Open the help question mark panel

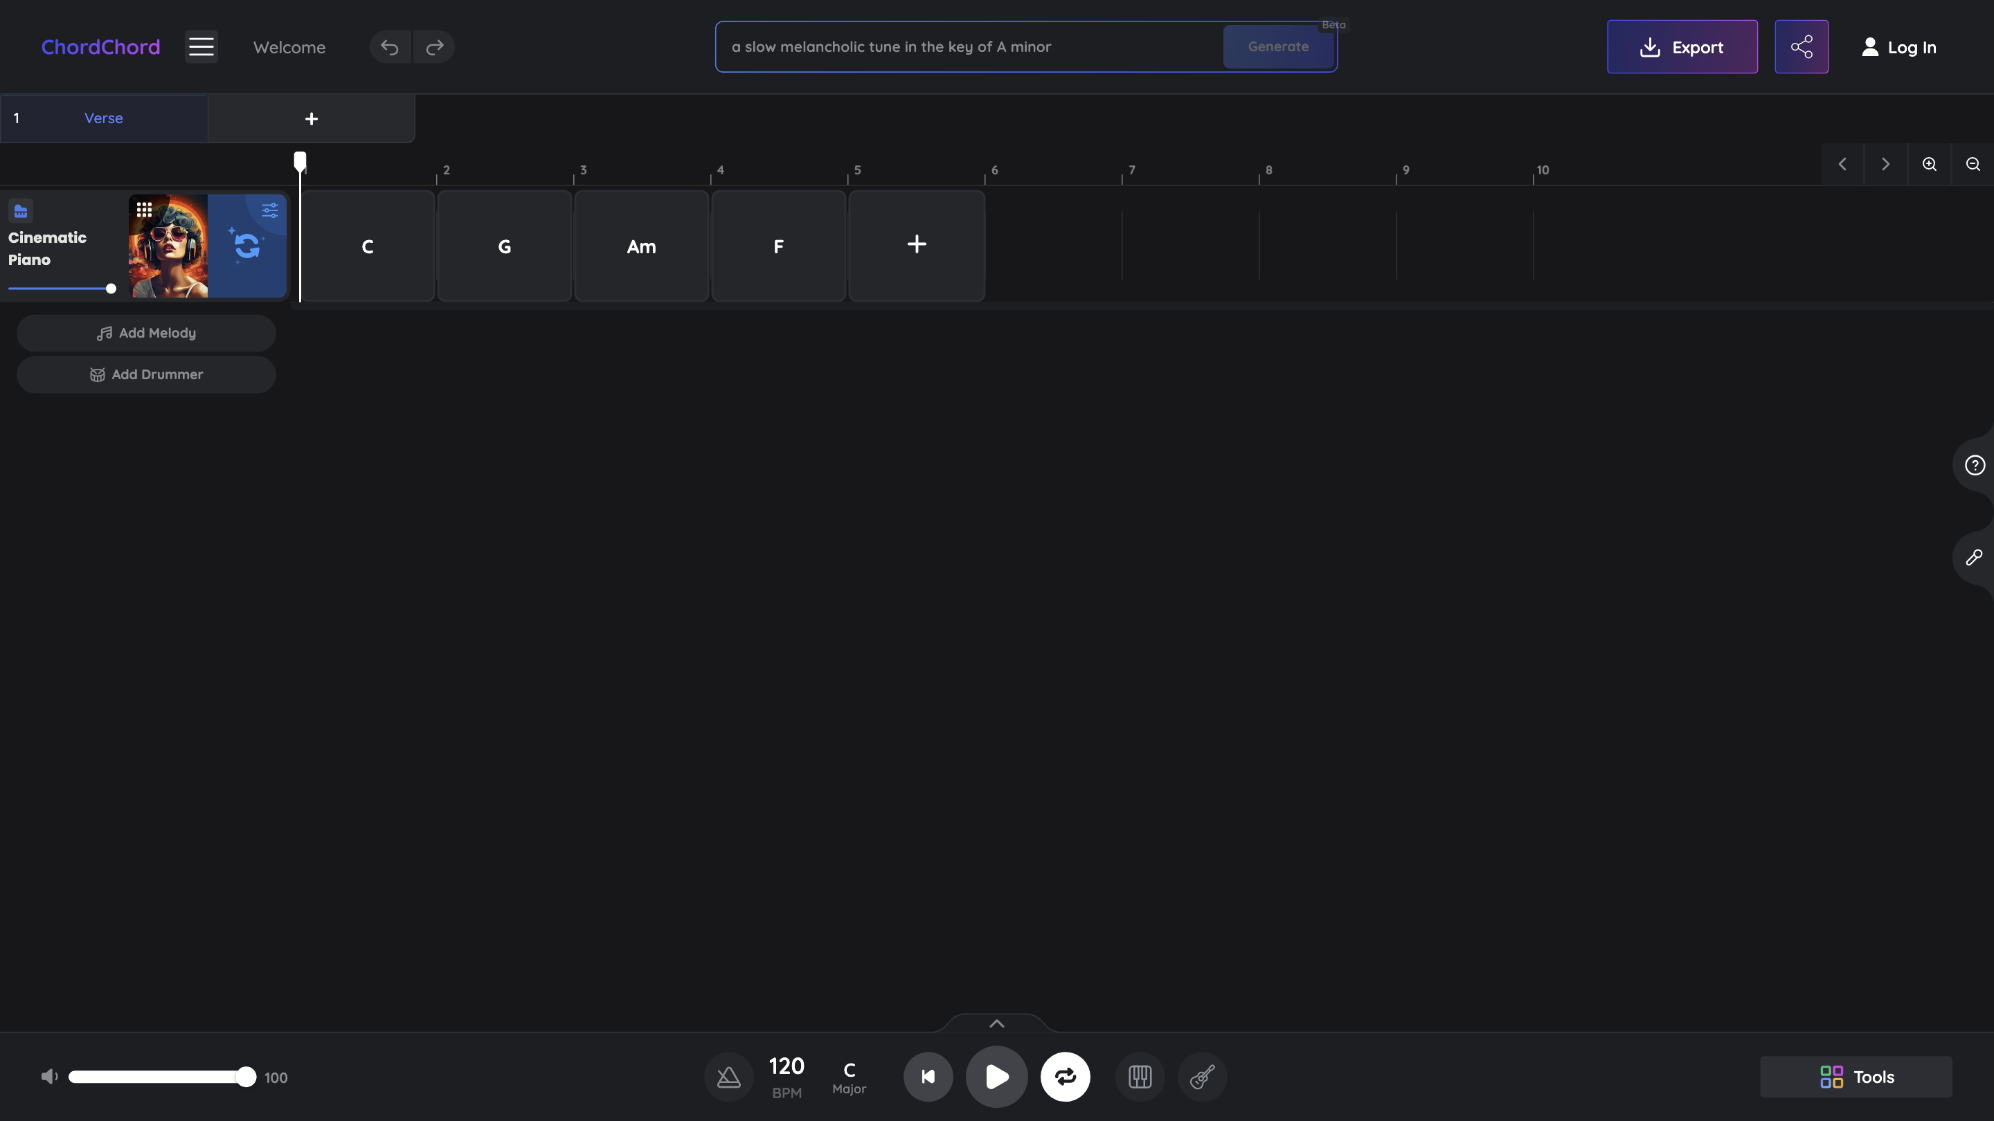(x=1975, y=465)
